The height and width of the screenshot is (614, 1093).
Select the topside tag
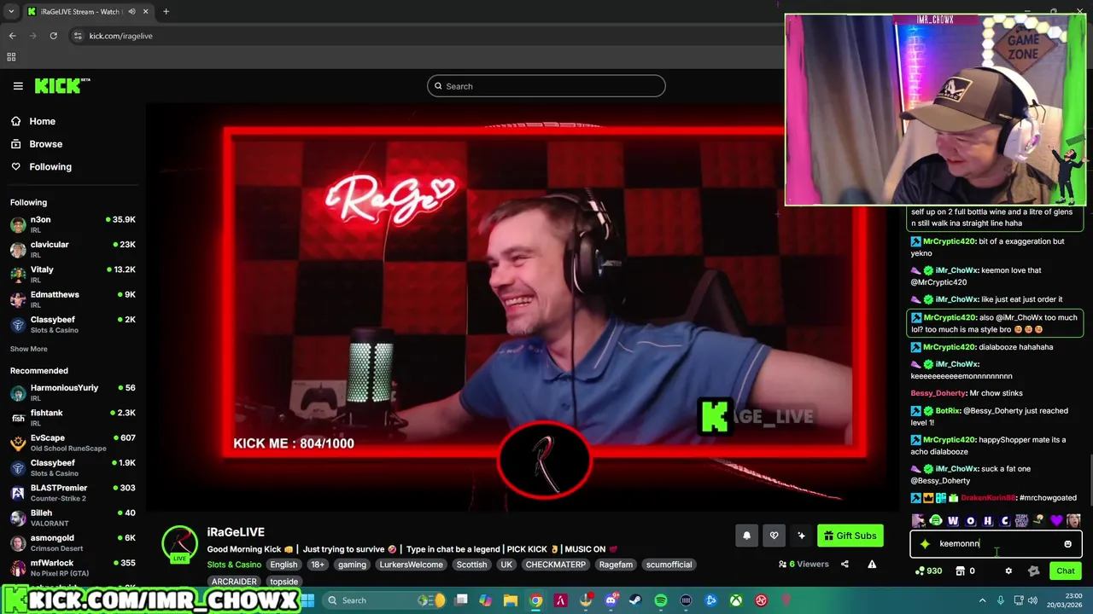[x=283, y=582]
